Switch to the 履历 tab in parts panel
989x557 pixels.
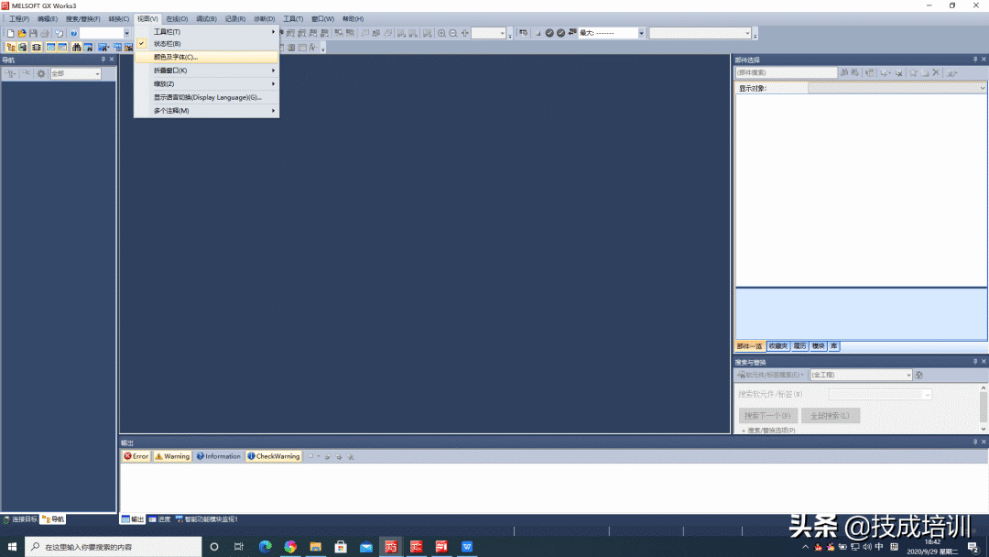click(x=799, y=346)
